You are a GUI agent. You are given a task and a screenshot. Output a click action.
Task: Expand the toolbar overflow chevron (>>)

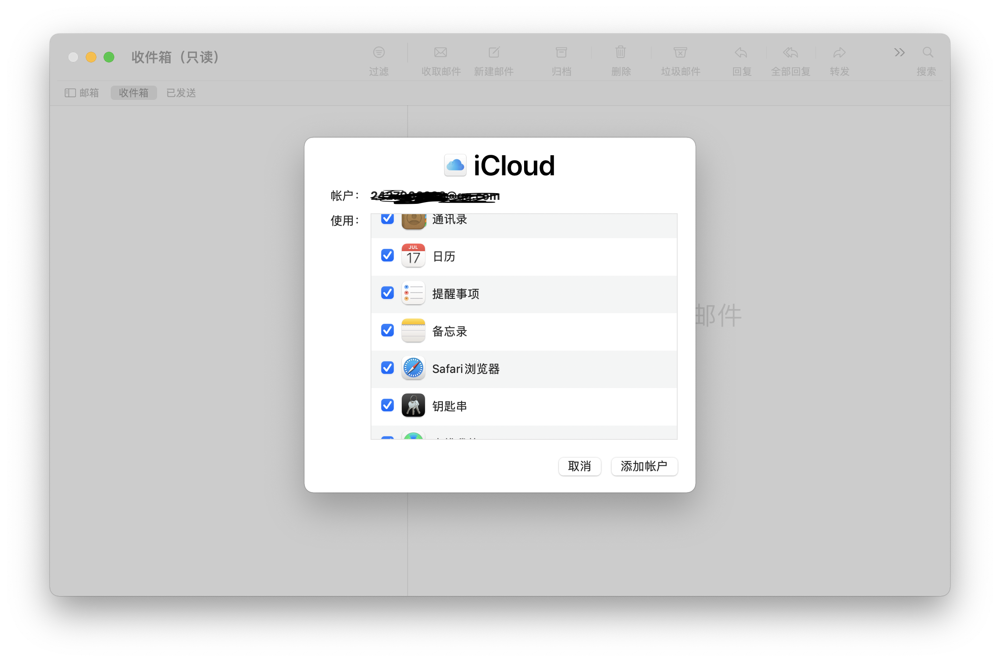tap(899, 53)
